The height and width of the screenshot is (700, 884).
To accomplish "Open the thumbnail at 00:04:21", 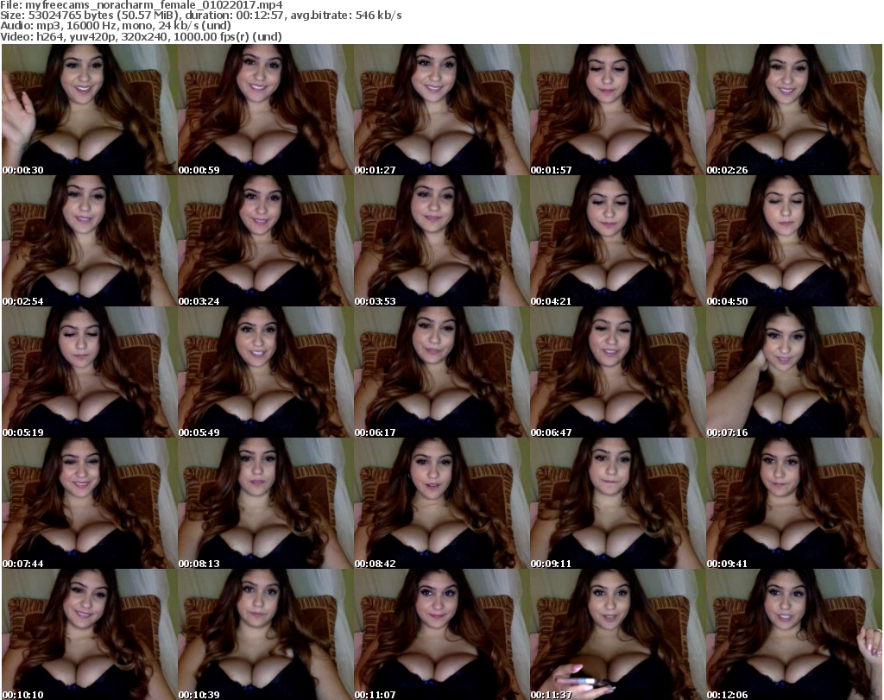I will (x=617, y=241).
